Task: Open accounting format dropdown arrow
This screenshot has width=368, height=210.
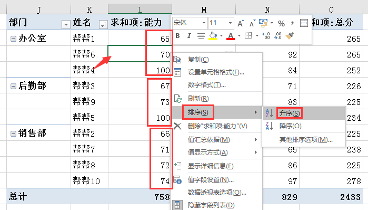Action: (272, 23)
